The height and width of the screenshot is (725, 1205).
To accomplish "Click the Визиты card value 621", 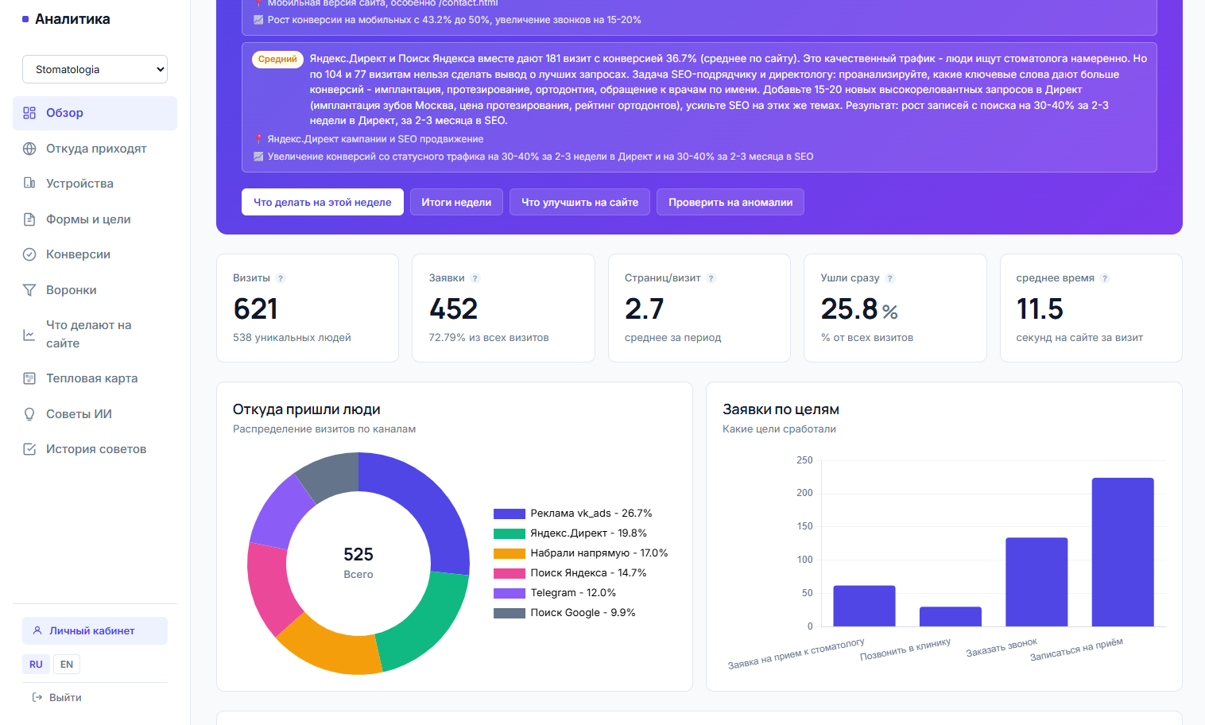I will (x=256, y=308).
